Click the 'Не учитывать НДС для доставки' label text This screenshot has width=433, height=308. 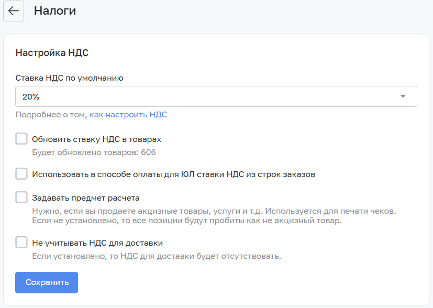click(97, 243)
